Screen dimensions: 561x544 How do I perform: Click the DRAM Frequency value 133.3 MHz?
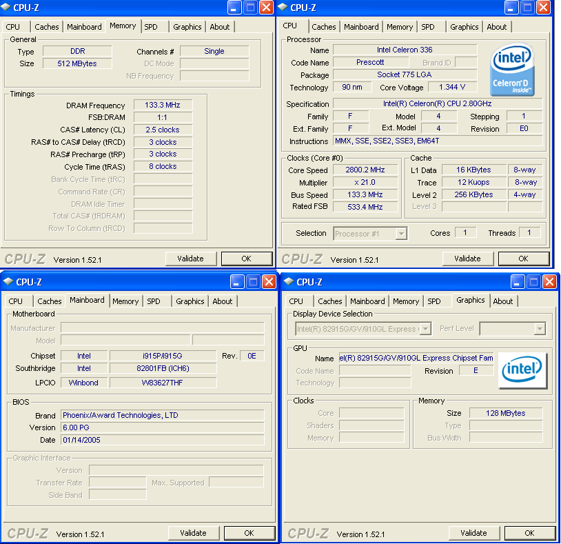pos(163,105)
